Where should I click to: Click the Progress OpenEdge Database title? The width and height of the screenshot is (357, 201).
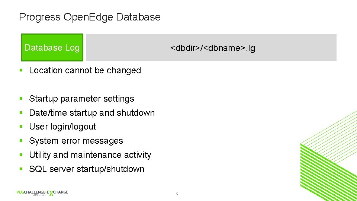[90, 17]
